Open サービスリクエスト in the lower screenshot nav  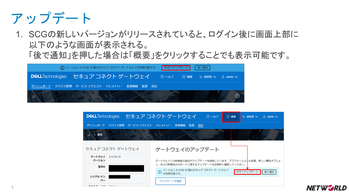click(x=140, y=125)
